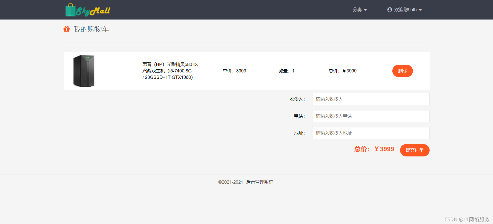Open the 欢迎您! hfb user menu

[x=405, y=10]
